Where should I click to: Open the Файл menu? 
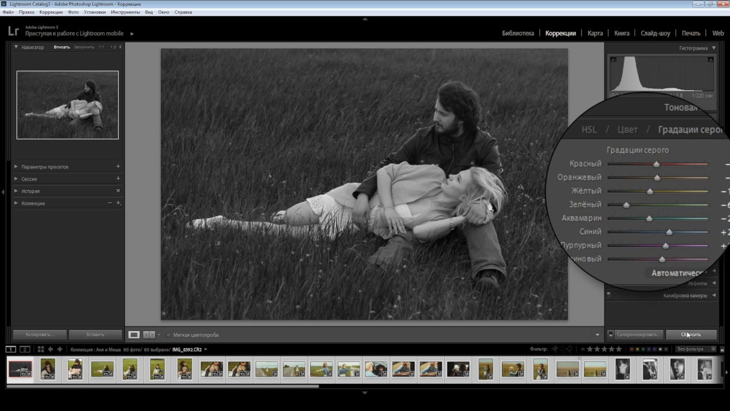(x=8, y=12)
